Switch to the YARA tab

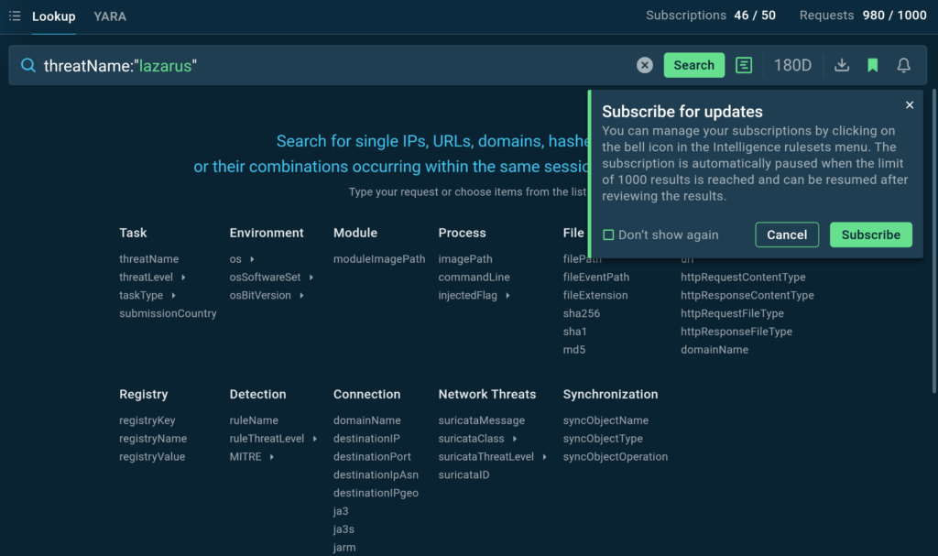[110, 16]
